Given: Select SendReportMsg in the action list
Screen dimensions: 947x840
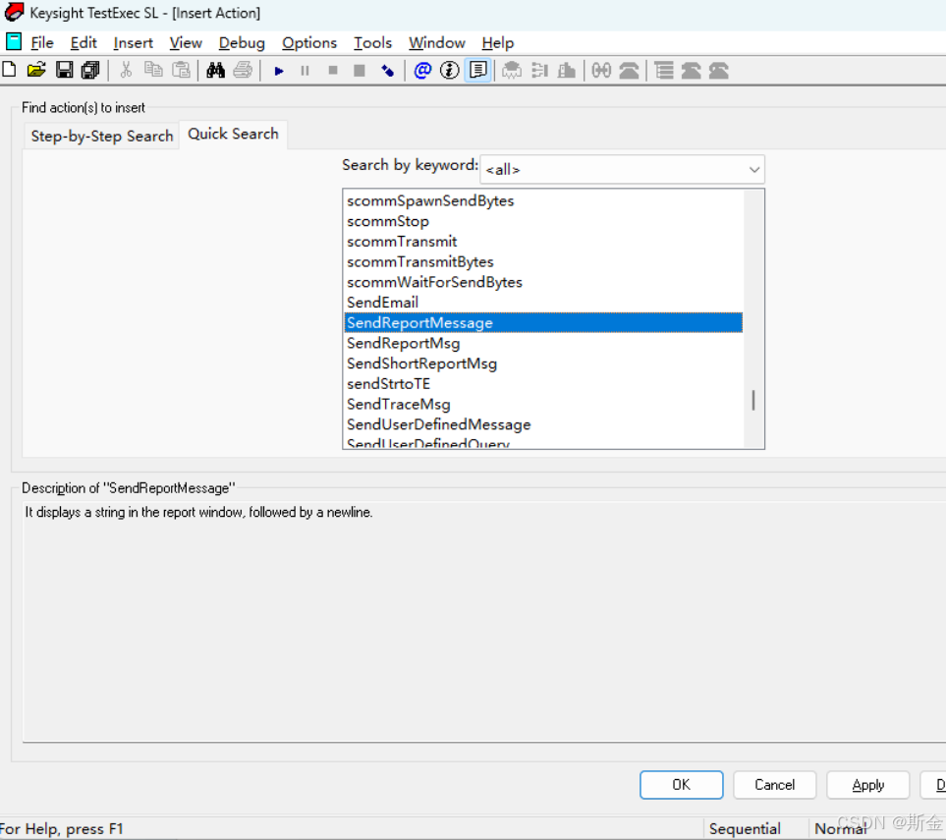Looking at the screenshot, I should pos(543,343).
